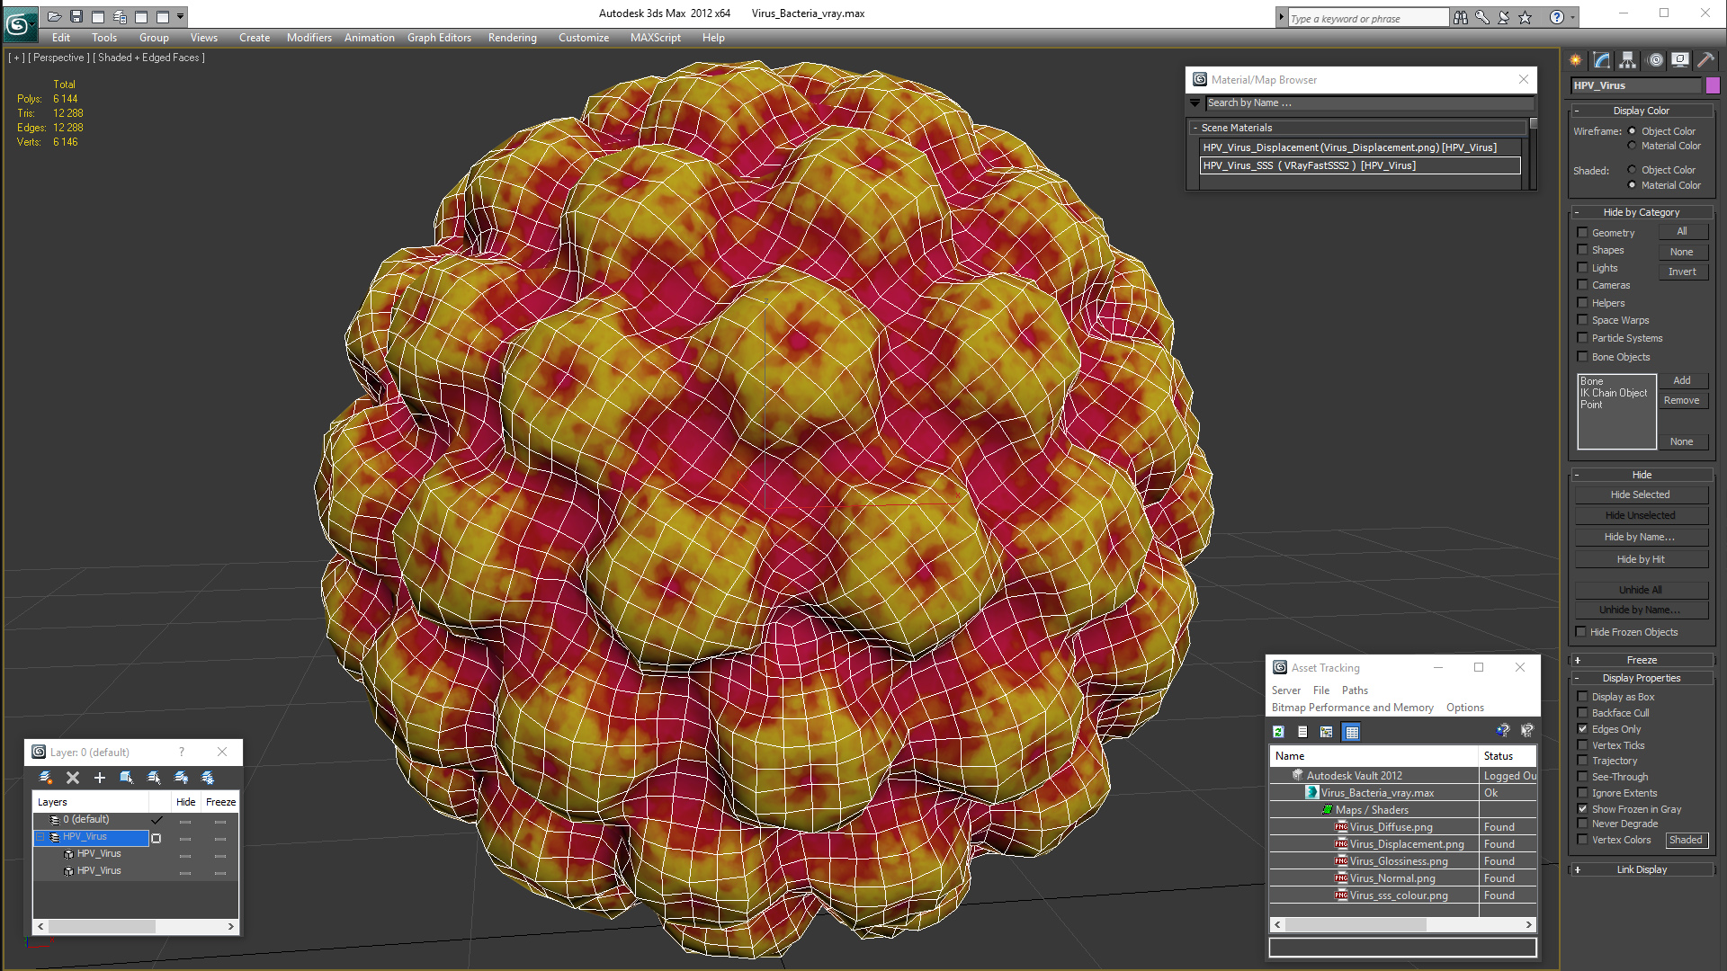The image size is (1727, 971).
Task: Open quick access toolbar customize dropdown arrow
Action: 181,16
